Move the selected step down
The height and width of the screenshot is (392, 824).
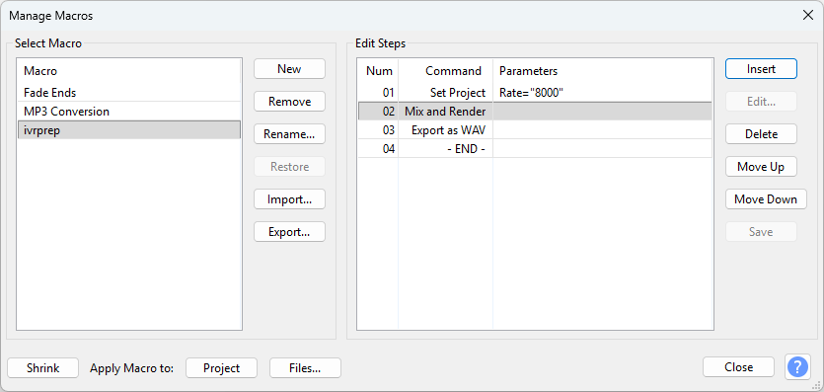tap(766, 199)
